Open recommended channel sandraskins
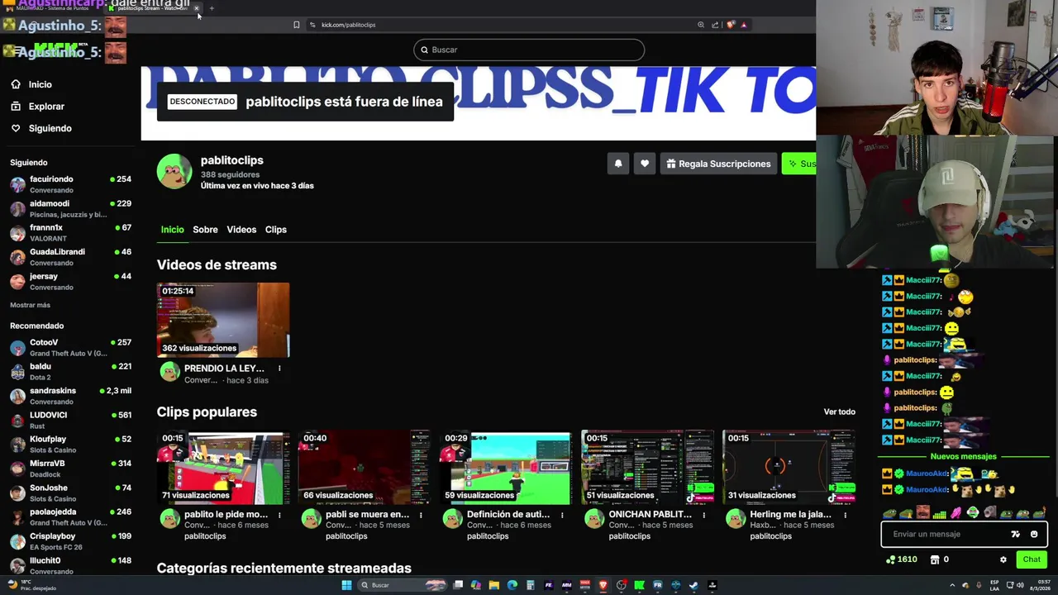The height and width of the screenshot is (595, 1058). click(71, 396)
